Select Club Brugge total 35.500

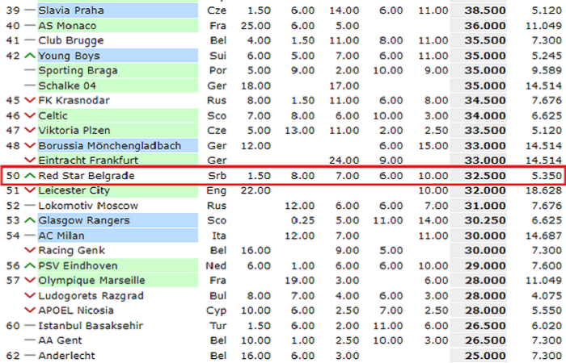pos(485,40)
